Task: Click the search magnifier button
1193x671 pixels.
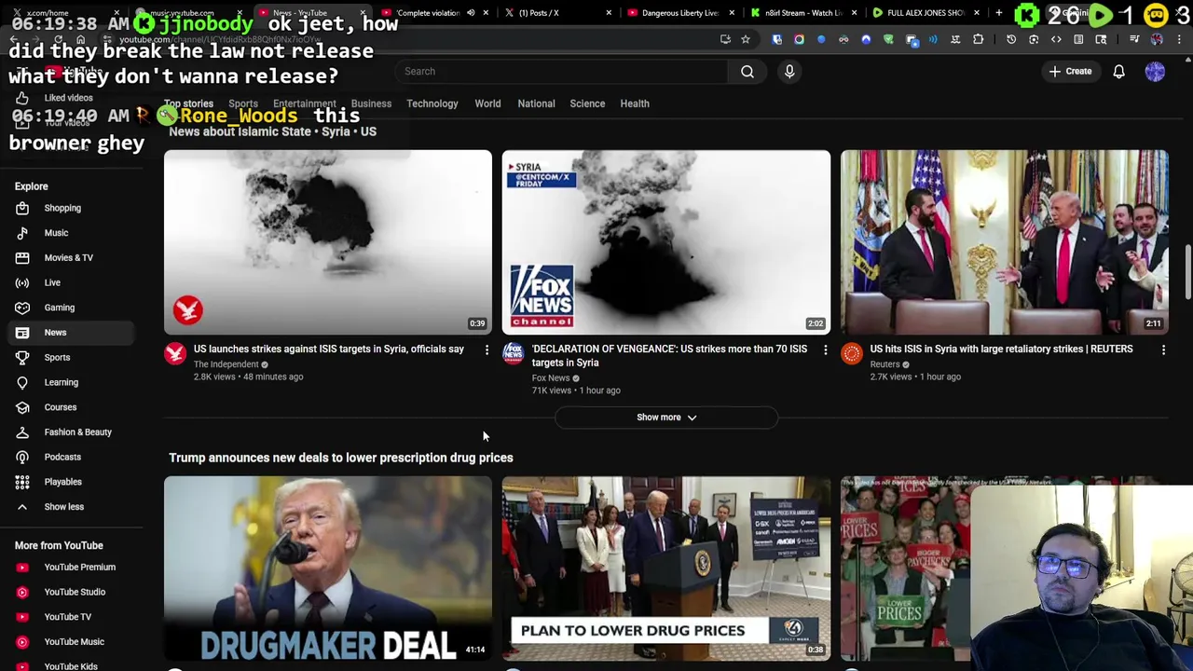Action: [x=747, y=71]
